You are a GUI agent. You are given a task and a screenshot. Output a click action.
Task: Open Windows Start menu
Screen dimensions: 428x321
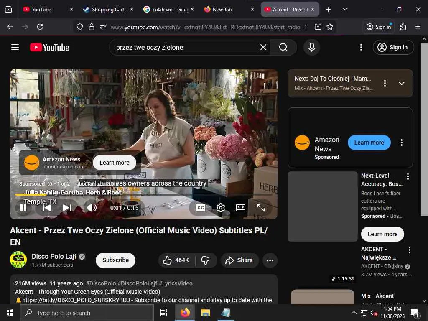pos(10,313)
